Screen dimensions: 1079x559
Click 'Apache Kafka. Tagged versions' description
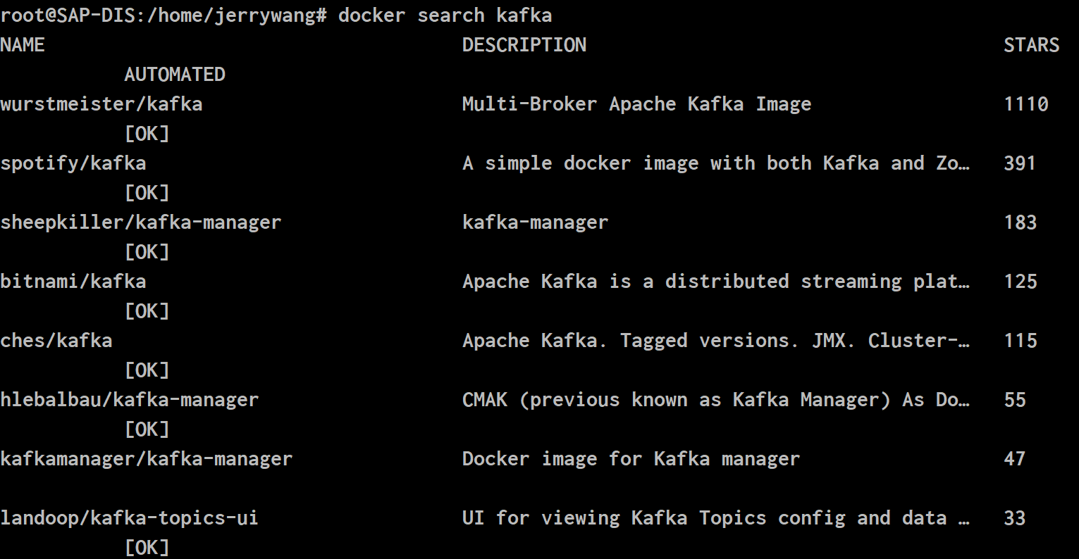[x=715, y=341]
